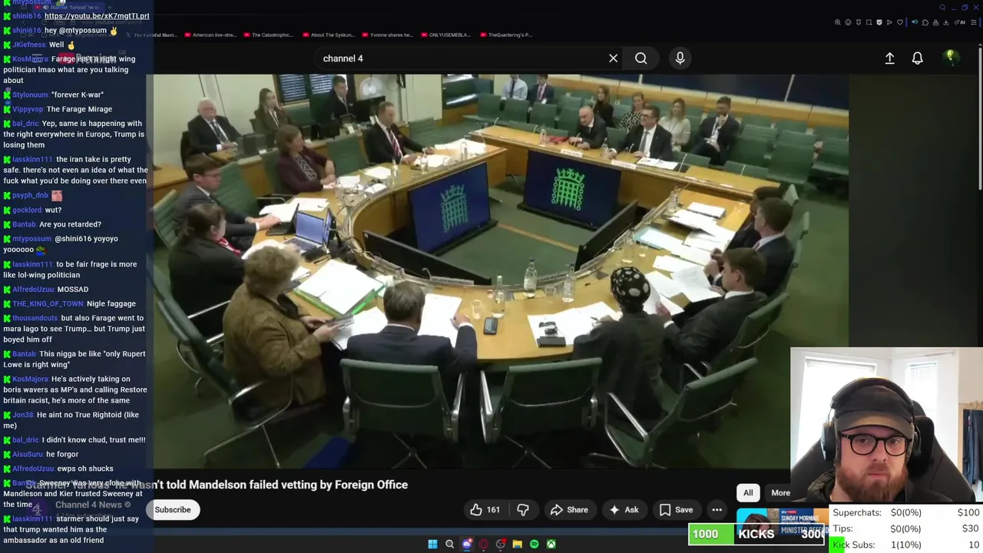Click the 'Channel 4 News' channel name
Image resolution: width=983 pixels, height=553 pixels.
[88, 505]
